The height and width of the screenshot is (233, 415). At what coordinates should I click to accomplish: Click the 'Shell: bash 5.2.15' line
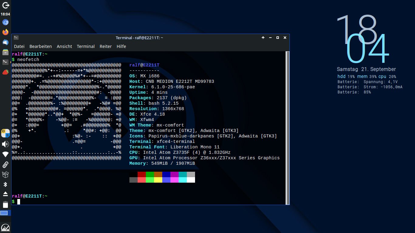tap(154, 103)
